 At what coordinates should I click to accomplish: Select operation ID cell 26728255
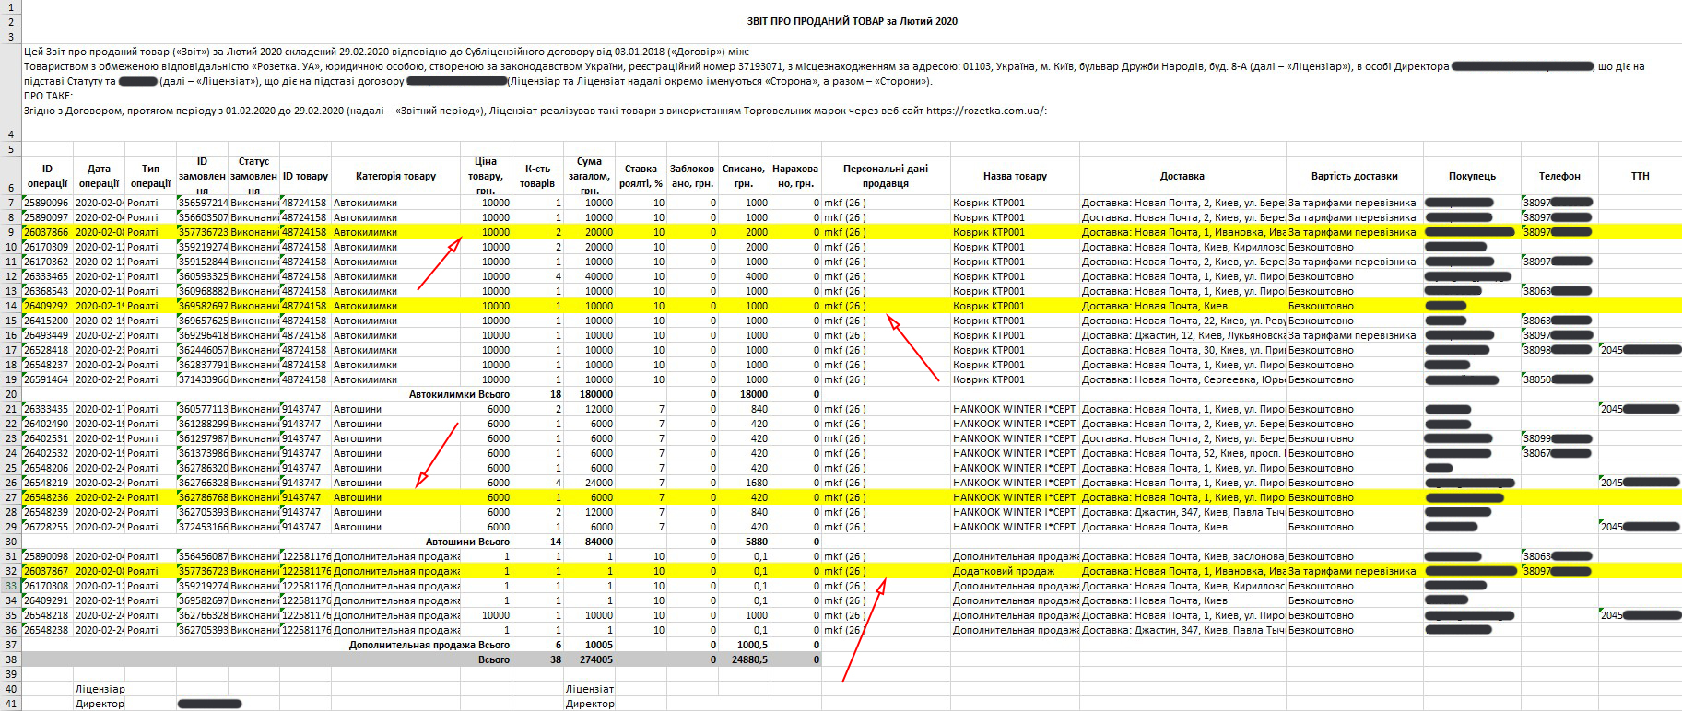(x=47, y=527)
